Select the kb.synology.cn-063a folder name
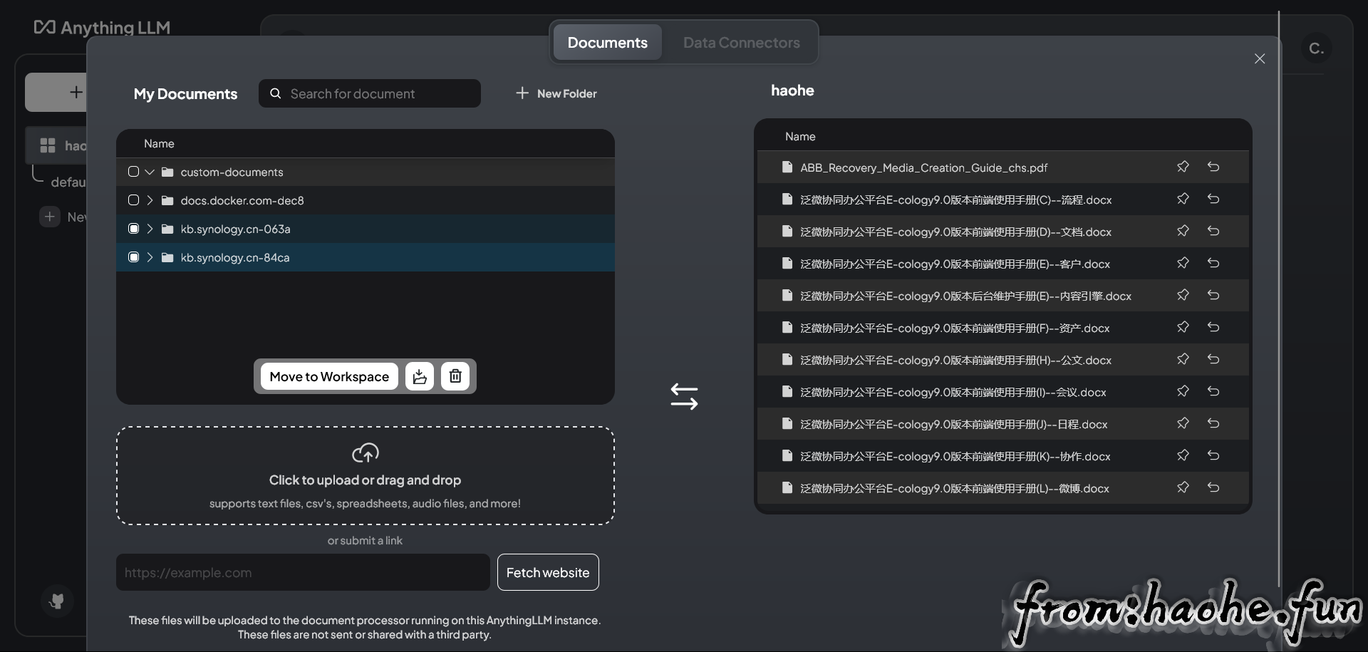Image resolution: width=1368 pixels, height=652 pixels. 235,229
